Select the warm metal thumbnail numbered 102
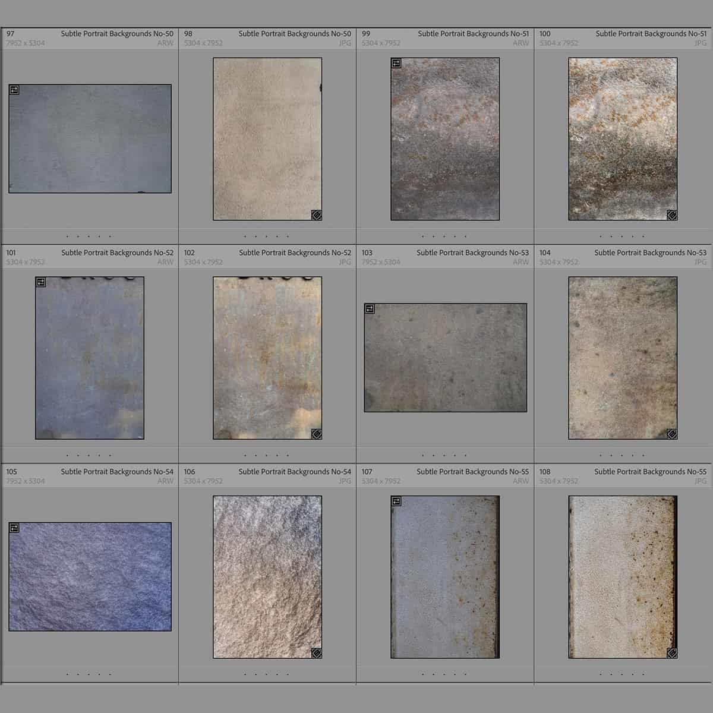This screenshot has width=713, height=713. click(267, 358)
